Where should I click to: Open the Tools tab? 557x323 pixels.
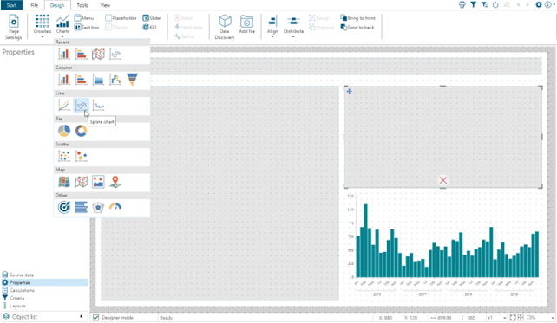tap(82, 5)
